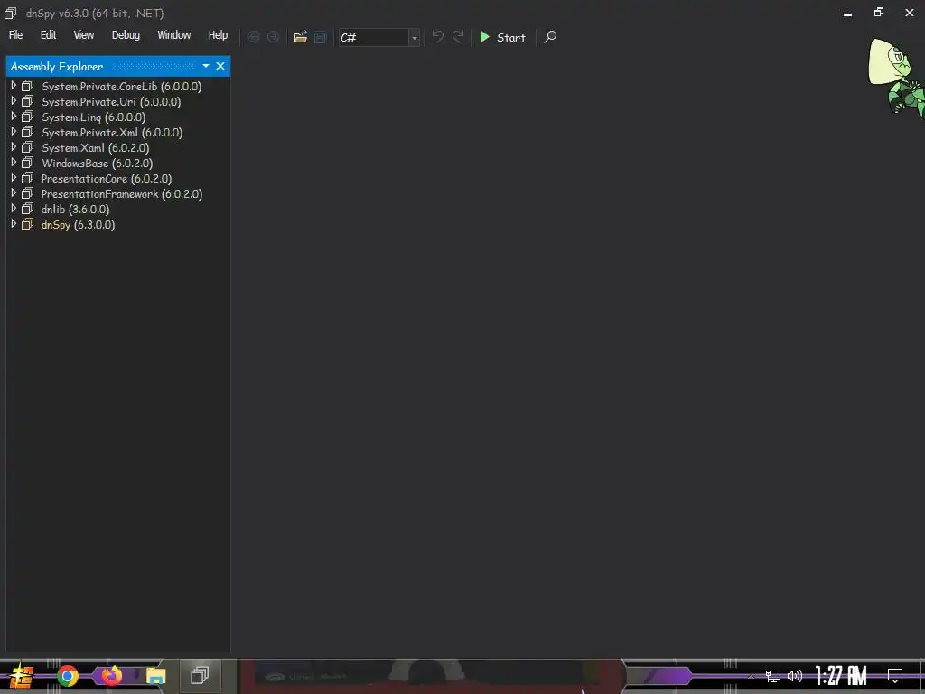Open the Assembly Explorer panel options arrow
Image resolution: width=925 pixels, height=694 pixels.
click(x=206, y=66)
